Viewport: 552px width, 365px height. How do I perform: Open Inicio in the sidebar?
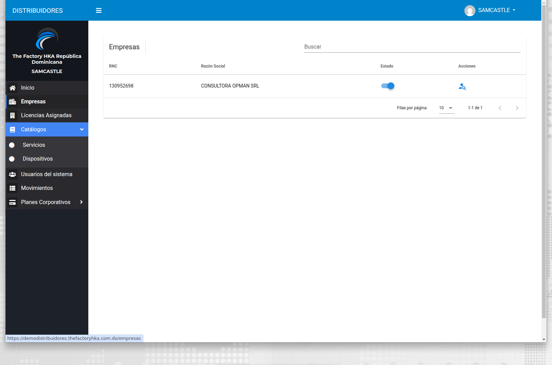(x=47, y=88)
